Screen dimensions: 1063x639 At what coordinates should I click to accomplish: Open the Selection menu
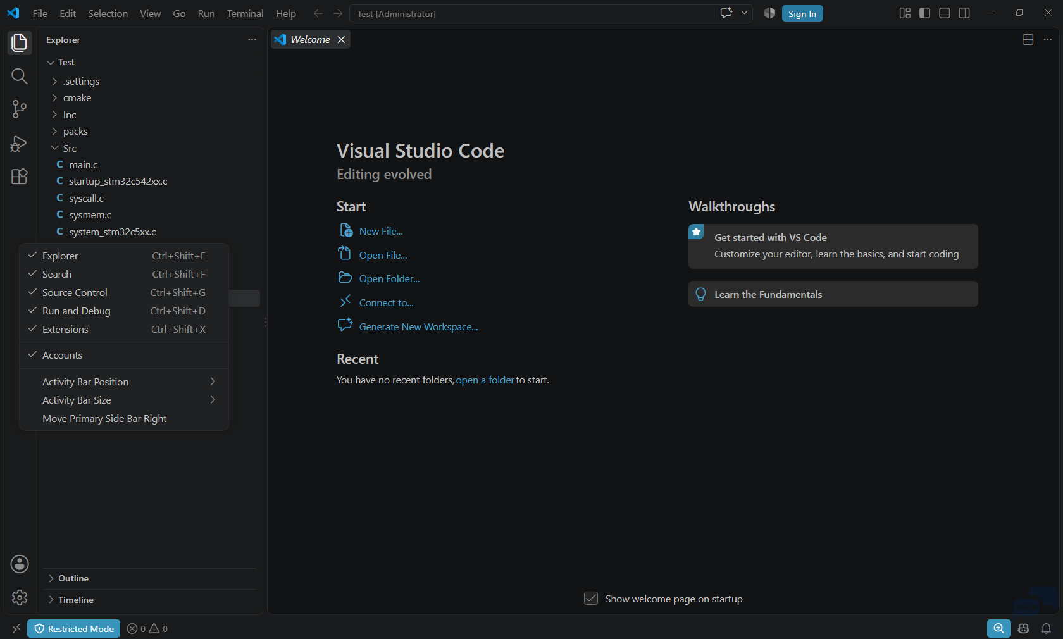pos(108,13)
